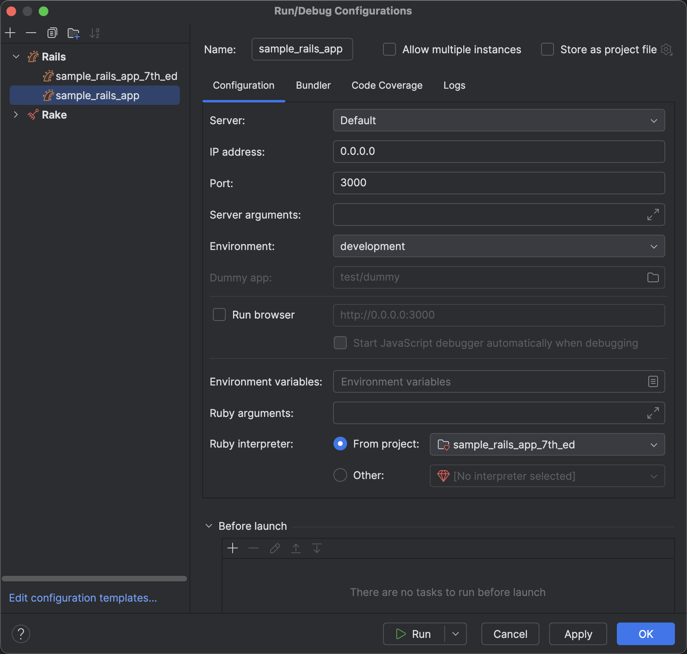687x654 pixels.
Task: Open the Code Coverage tab
Action: click(387, 85)
